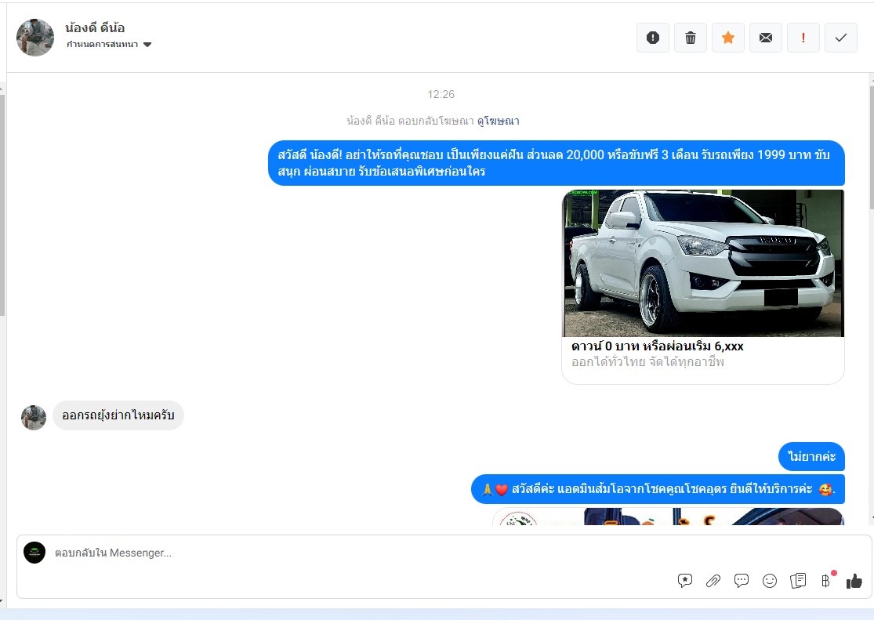Viewport: 874px width, 620px height.
Task: Flag conversation with red exclamation mark
Action: pos(803,38)
